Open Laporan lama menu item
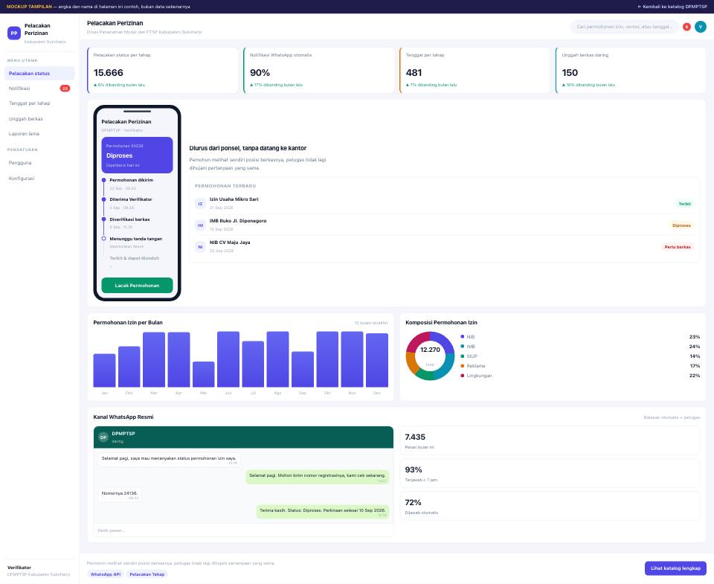This screenshot has height=584, width=714. click(39, 134)
